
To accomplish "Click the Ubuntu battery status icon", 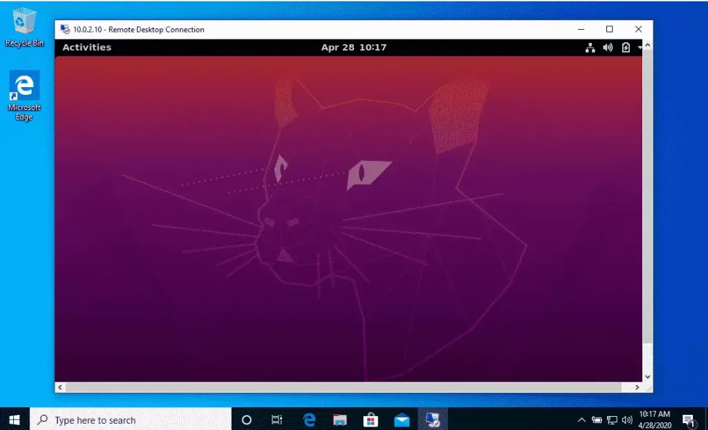I will coord(626,48).
